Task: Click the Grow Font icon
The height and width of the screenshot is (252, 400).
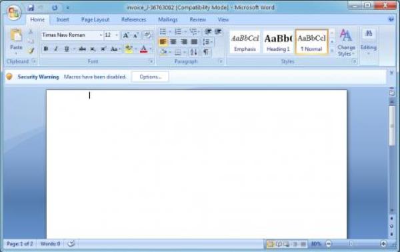Action: (x=126, y=35)
